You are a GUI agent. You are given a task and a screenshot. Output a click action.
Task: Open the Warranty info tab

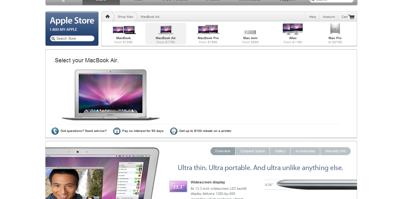(335, 151)
